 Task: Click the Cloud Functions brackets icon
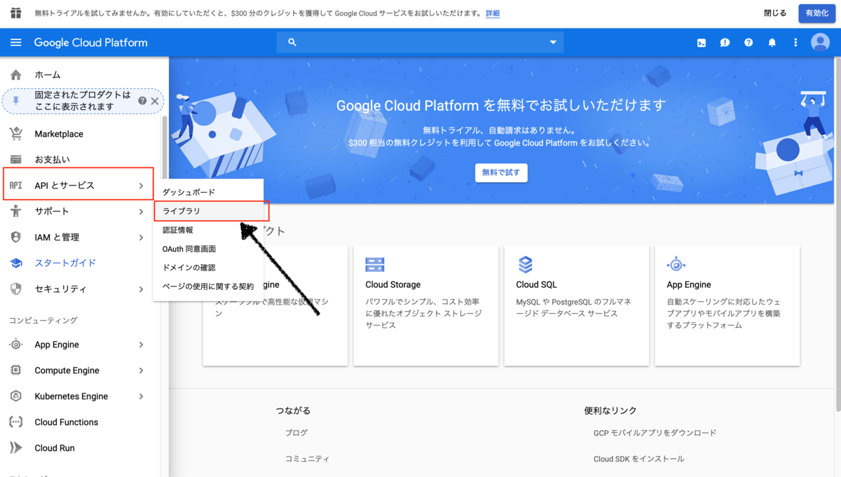(15, 422)
